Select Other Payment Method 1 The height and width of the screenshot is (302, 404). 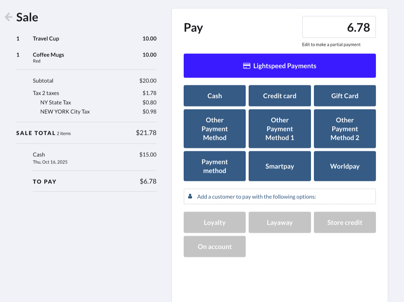click(280, 129)
